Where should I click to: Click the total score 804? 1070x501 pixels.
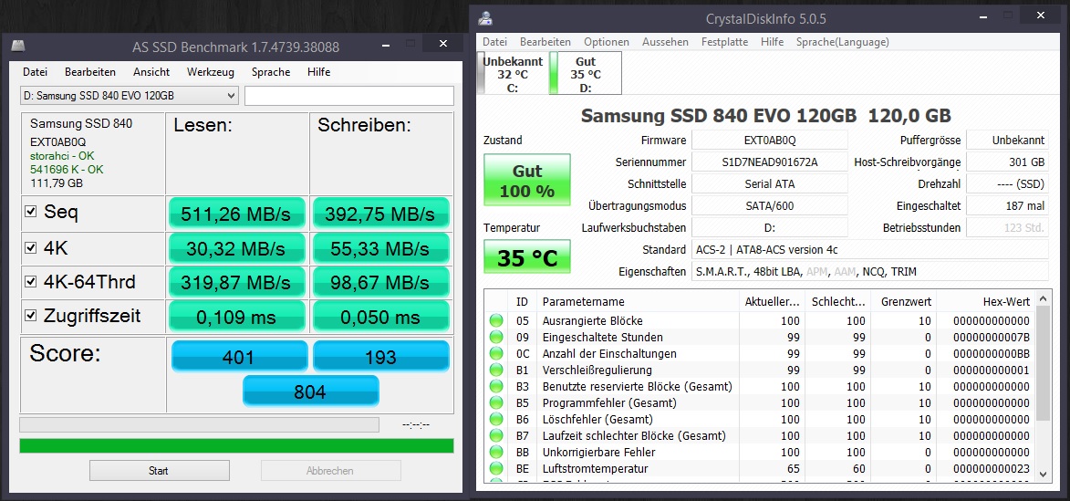pos(310,391)
